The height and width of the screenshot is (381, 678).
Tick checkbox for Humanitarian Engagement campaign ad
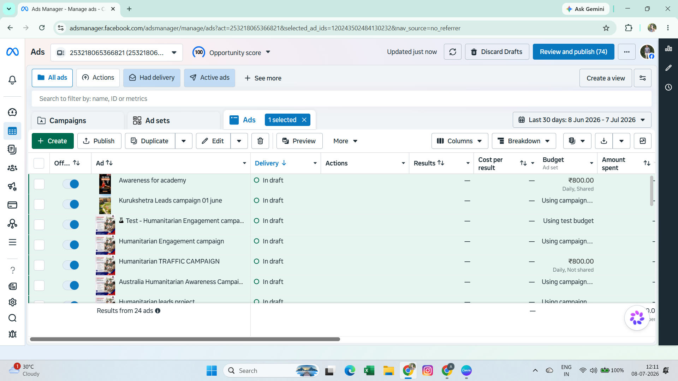click(39, 245)
